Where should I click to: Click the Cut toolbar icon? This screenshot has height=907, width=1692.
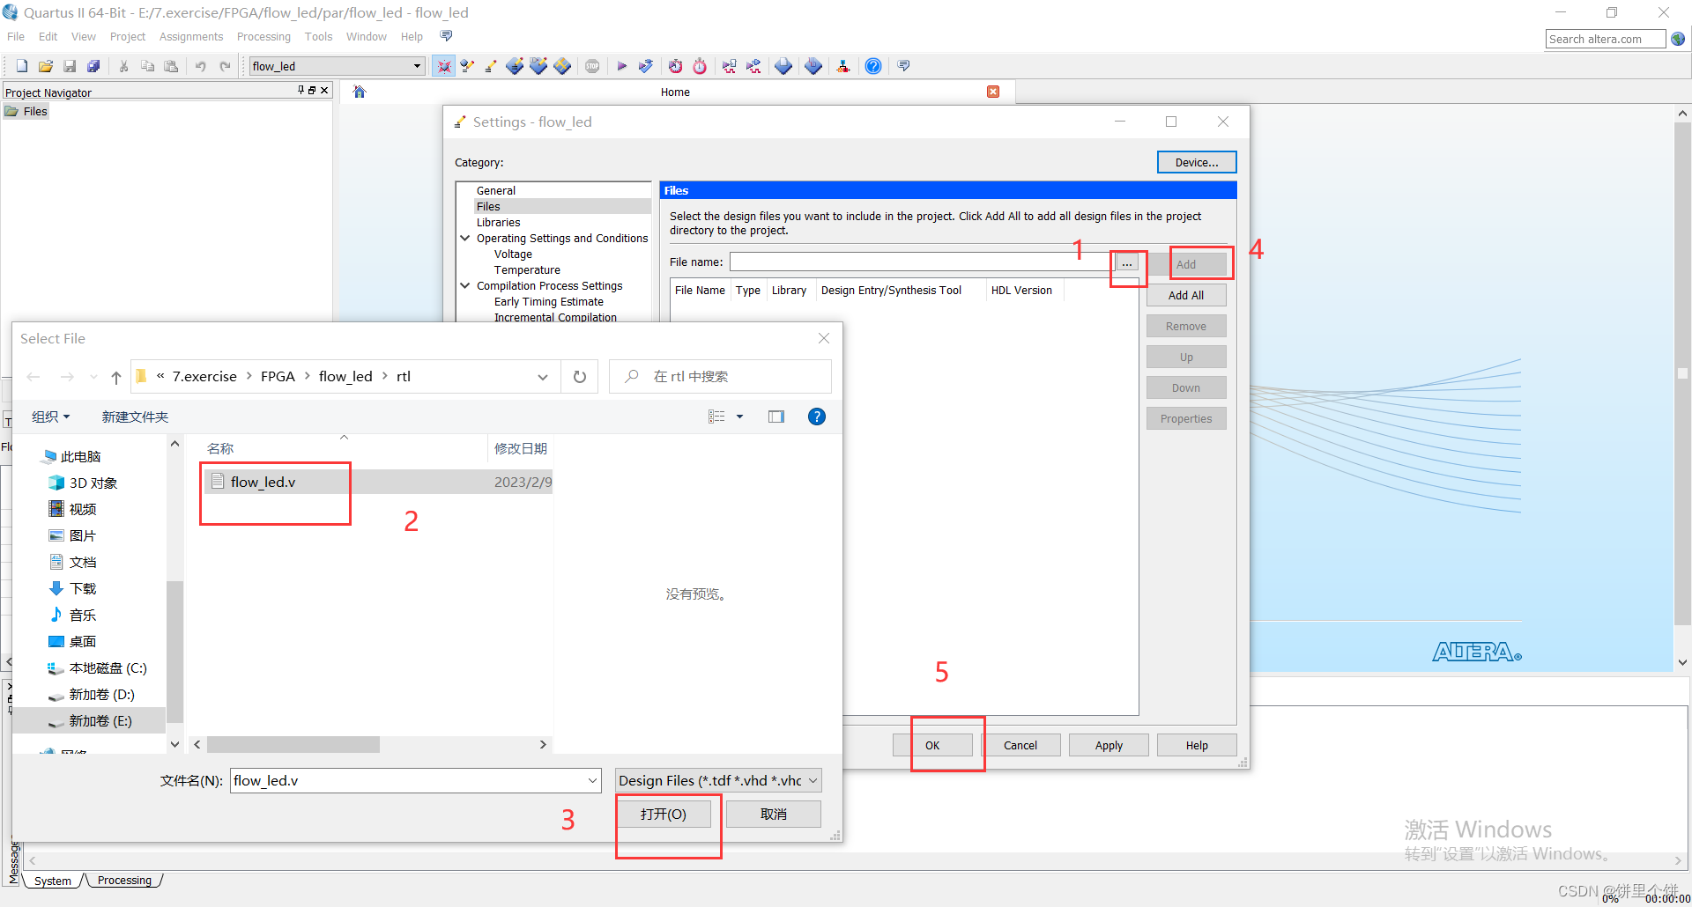click(124, 66)
